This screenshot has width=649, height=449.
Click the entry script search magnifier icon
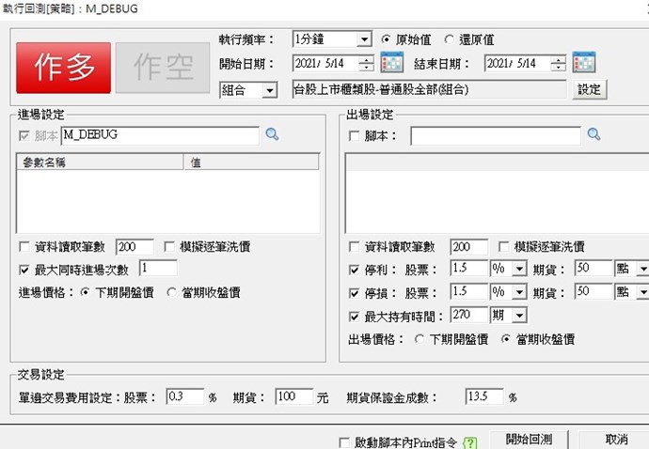(272, 135)
